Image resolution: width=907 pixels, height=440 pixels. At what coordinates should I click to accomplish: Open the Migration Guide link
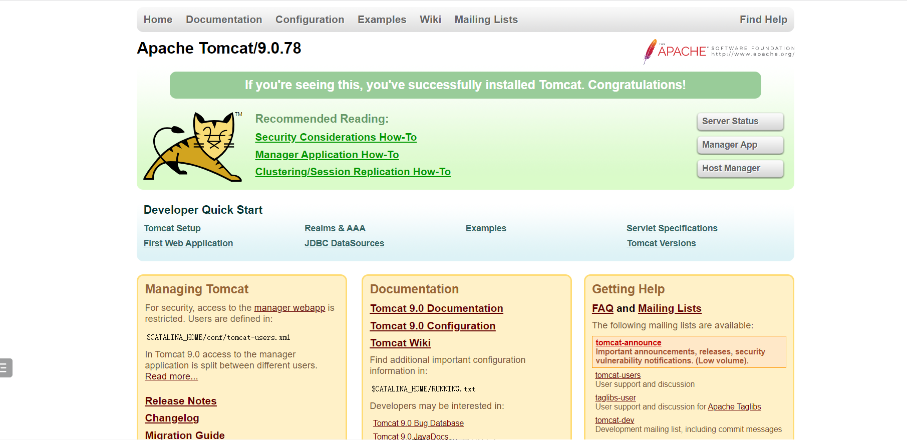pyautogui.click(x=184, y=434)
